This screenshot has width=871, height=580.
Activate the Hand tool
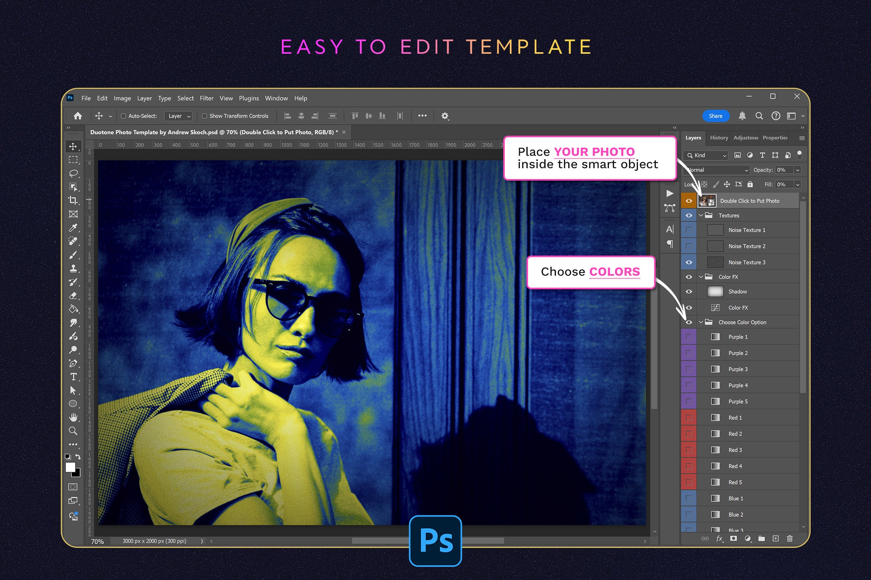pyautogui.click(x=73, y=417)
